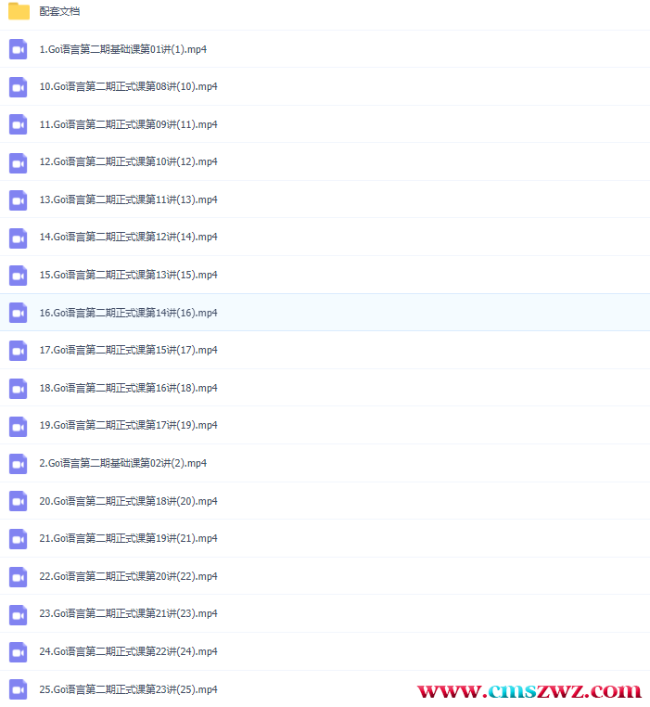Screen dimensions: 650x707
Task: Open 23.Go语言第二期正式课第21讲(23).mp4
Action: [x=128, y=613]
